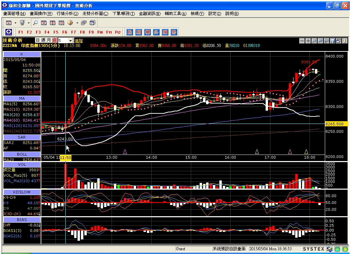Expand dropdown arrow next to monitor icon
351x254 pixels.
tap(29, 23)
